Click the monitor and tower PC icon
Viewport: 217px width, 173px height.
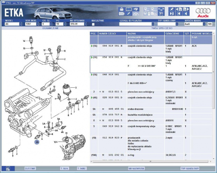click(147, 14)
